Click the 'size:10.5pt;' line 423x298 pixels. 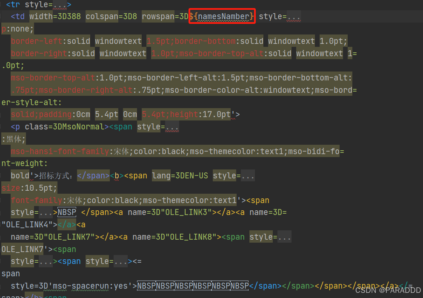[x=29, y=188]
